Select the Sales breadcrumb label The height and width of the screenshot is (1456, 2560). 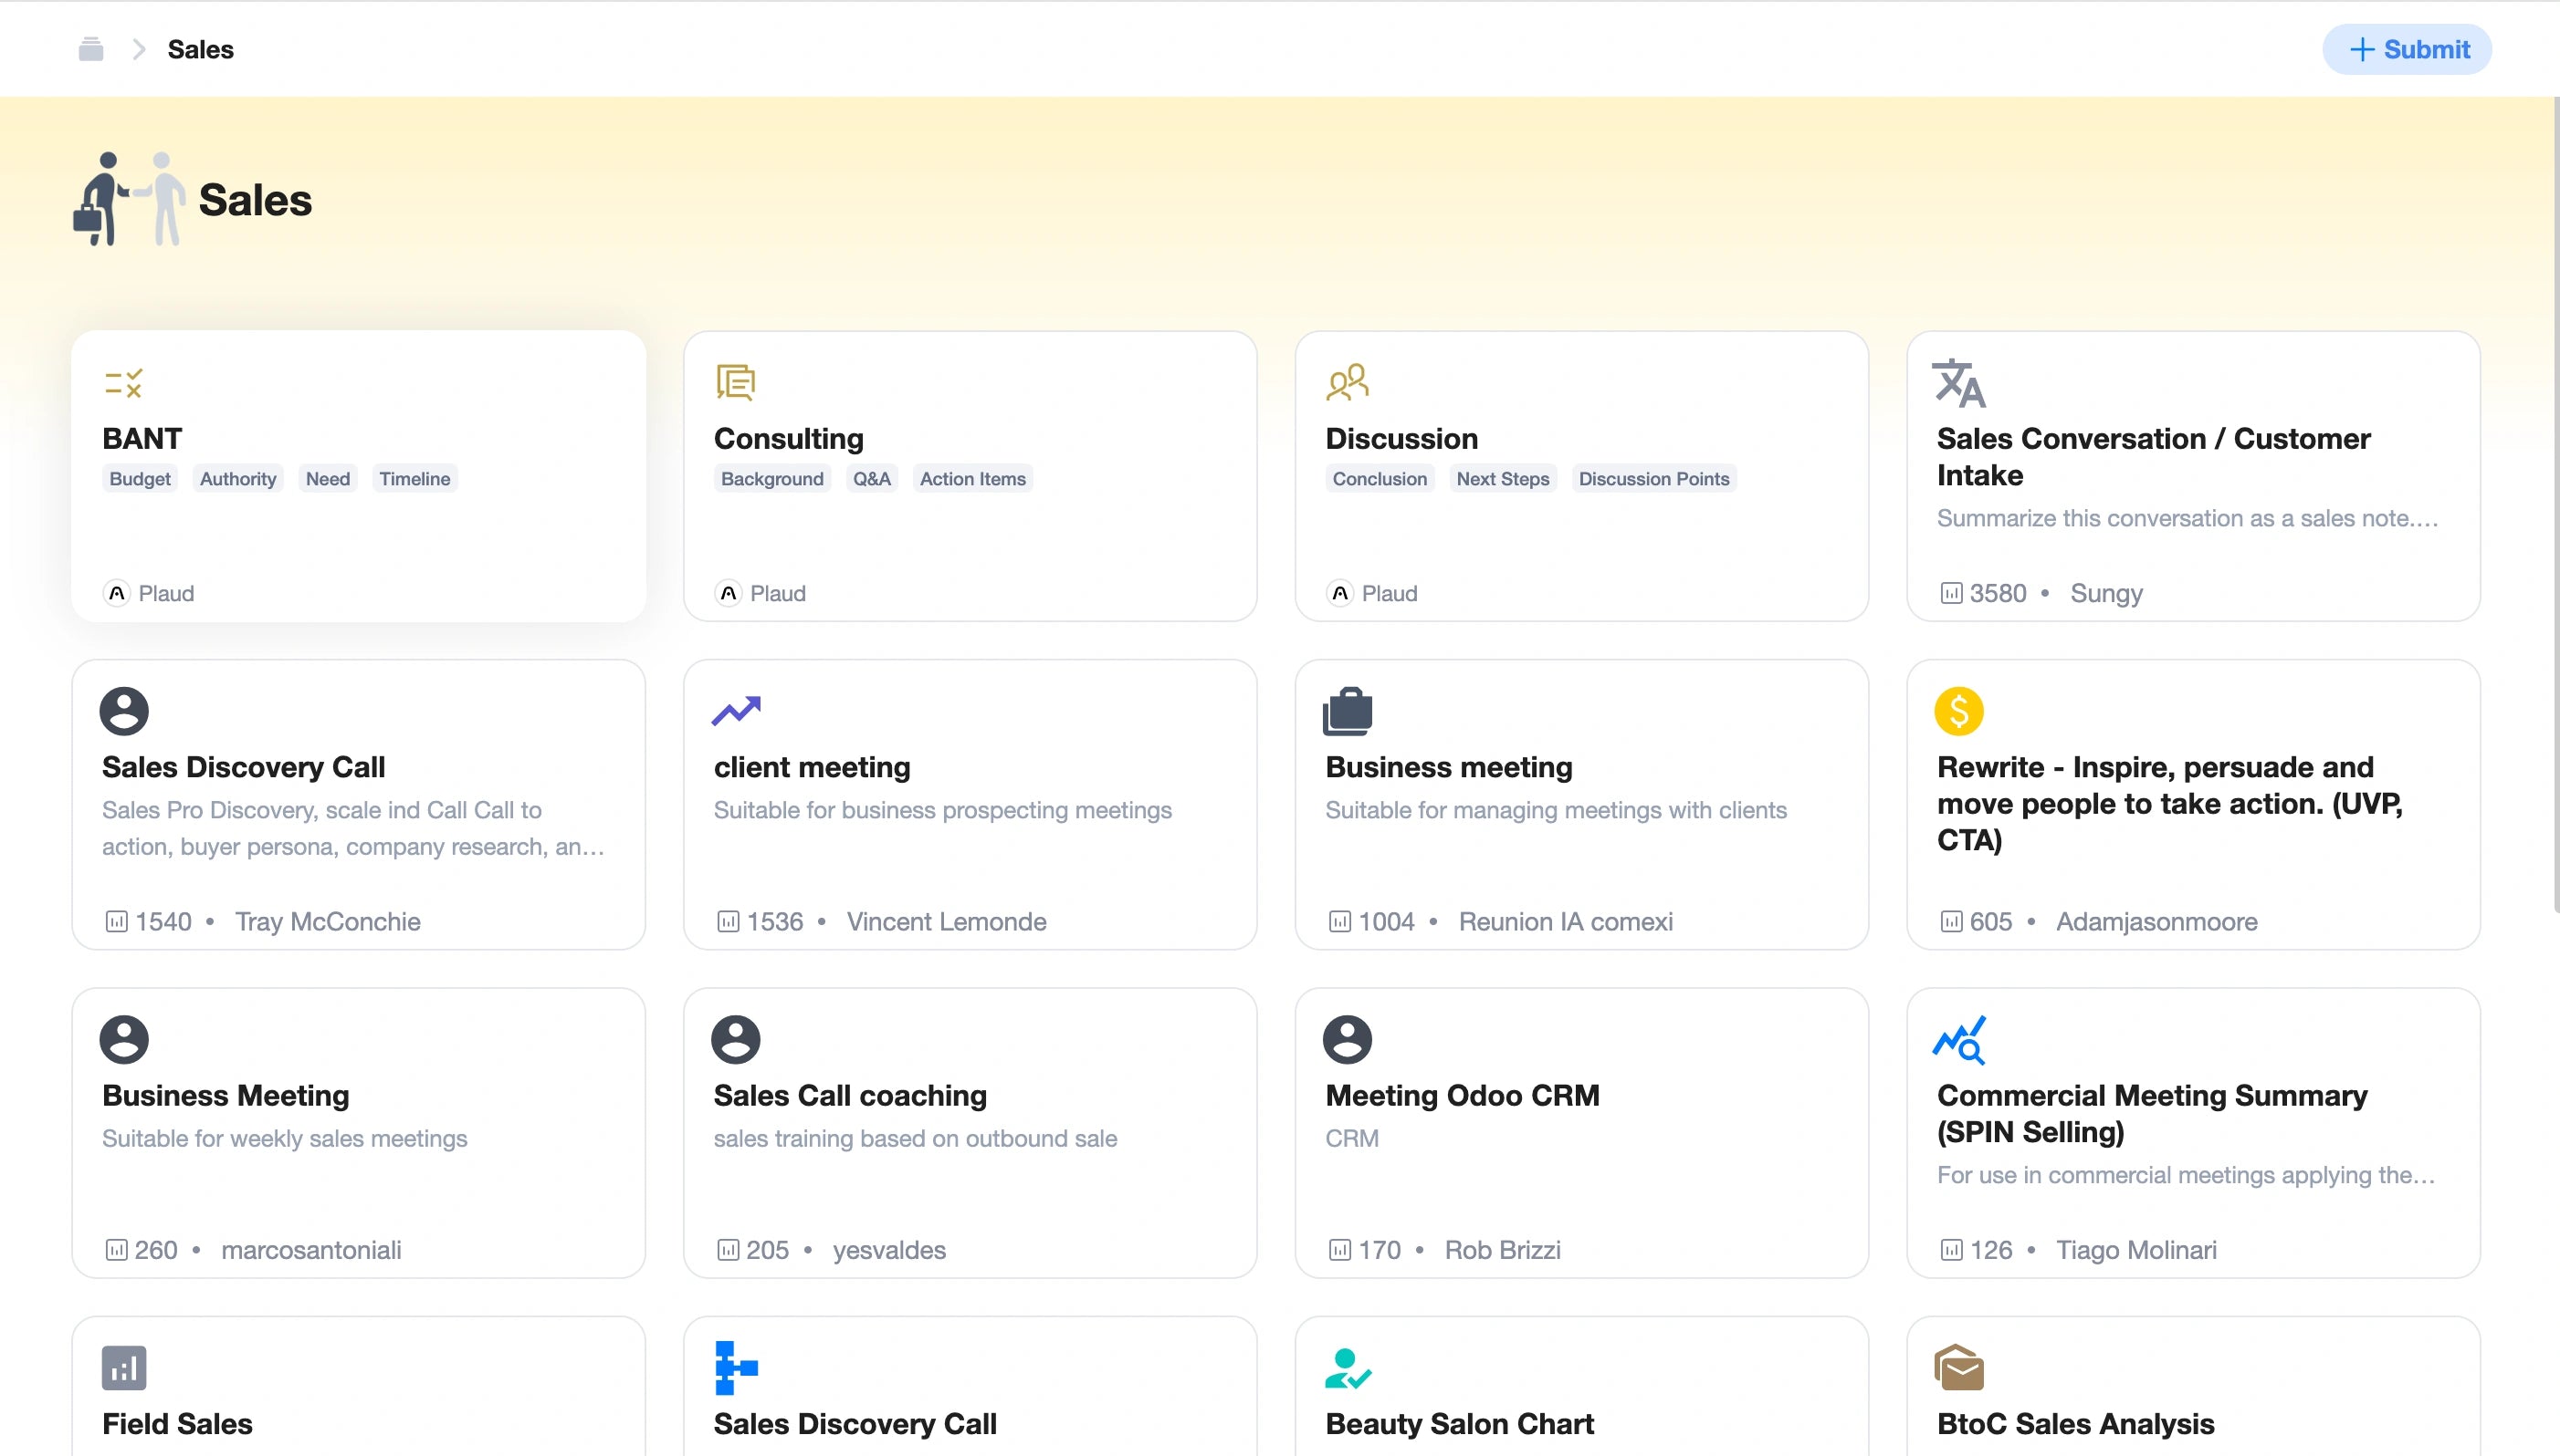pos(200,49)
